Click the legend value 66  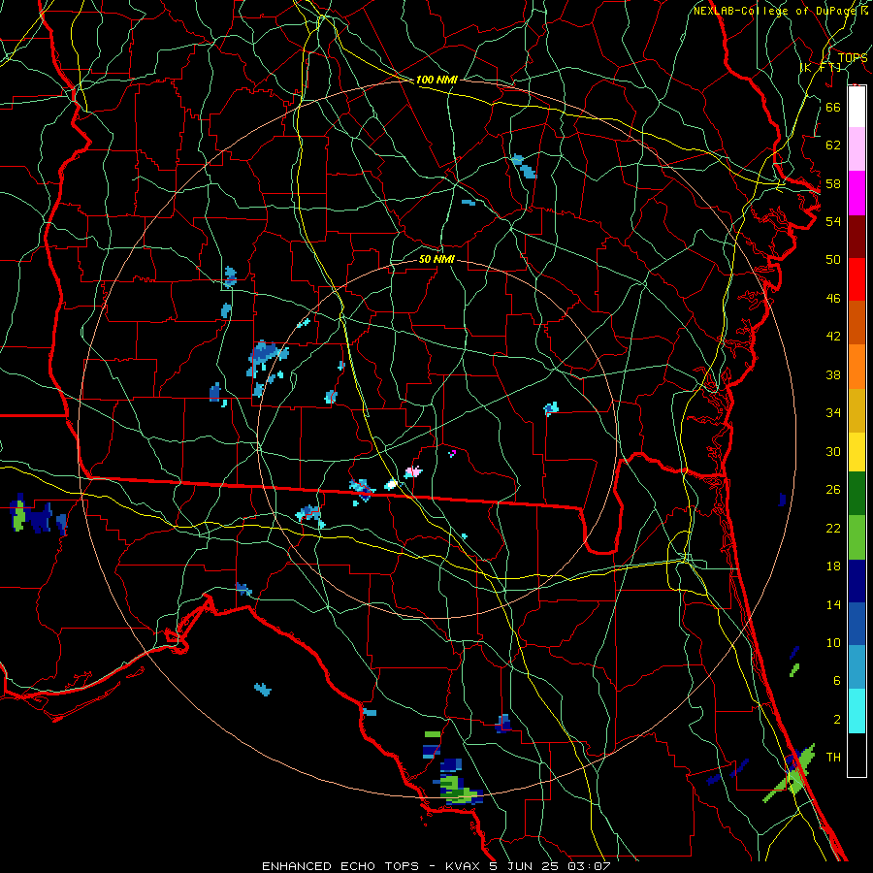tap(833, 107)
